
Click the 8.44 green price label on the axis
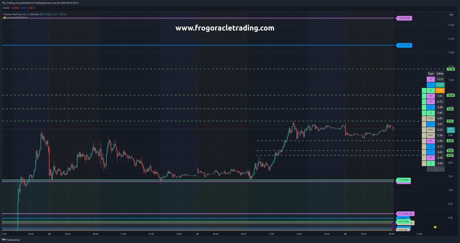point(450,151)
